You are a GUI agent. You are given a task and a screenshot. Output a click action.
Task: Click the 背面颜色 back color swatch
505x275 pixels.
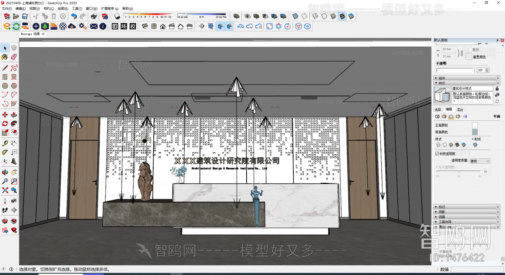coord(475,132)
